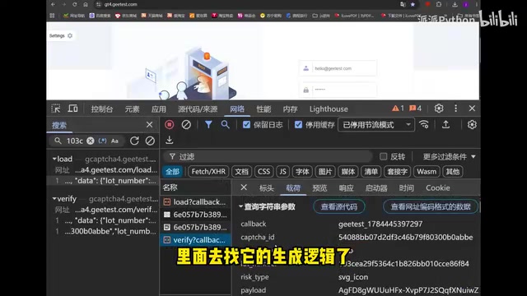This screenshot has width=527, height=296.
Task: Click the 查看源代码 button
Action: (x=338, y=206)
